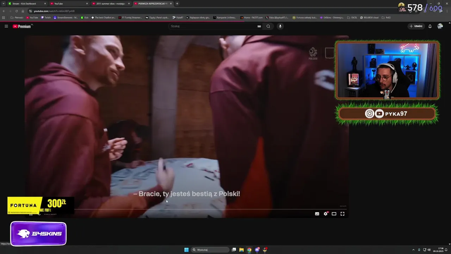This screenshot has height=254, width=451.
Task: Open the clock showing 17:36
Action: (439, 250)
